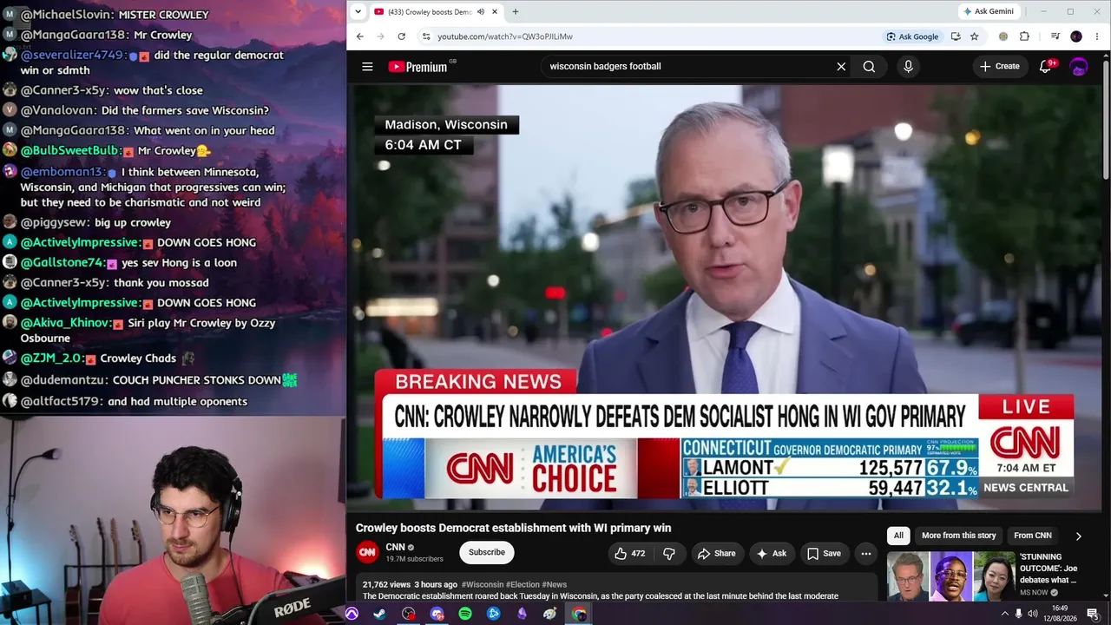Screen dimensions: 1111x625
Task: Reload the YouTube page
Action: pyautogui.click(x=401, y=36)
